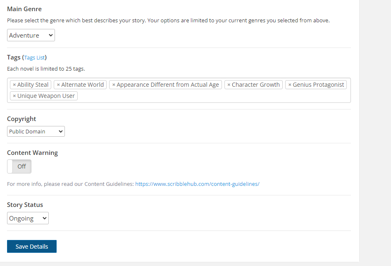Open the Tags List link
The image size is (391, 266).
point(34,58)
